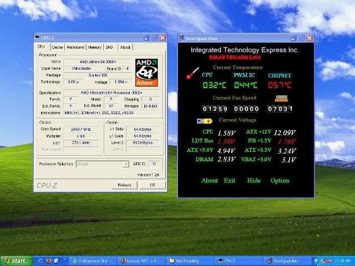Screen dimensions: 355x266
Task: Open the Windows Start menu
Action: pyautogui.click(x=17, y=261)
